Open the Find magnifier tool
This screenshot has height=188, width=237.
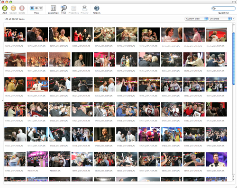[64, 8]
